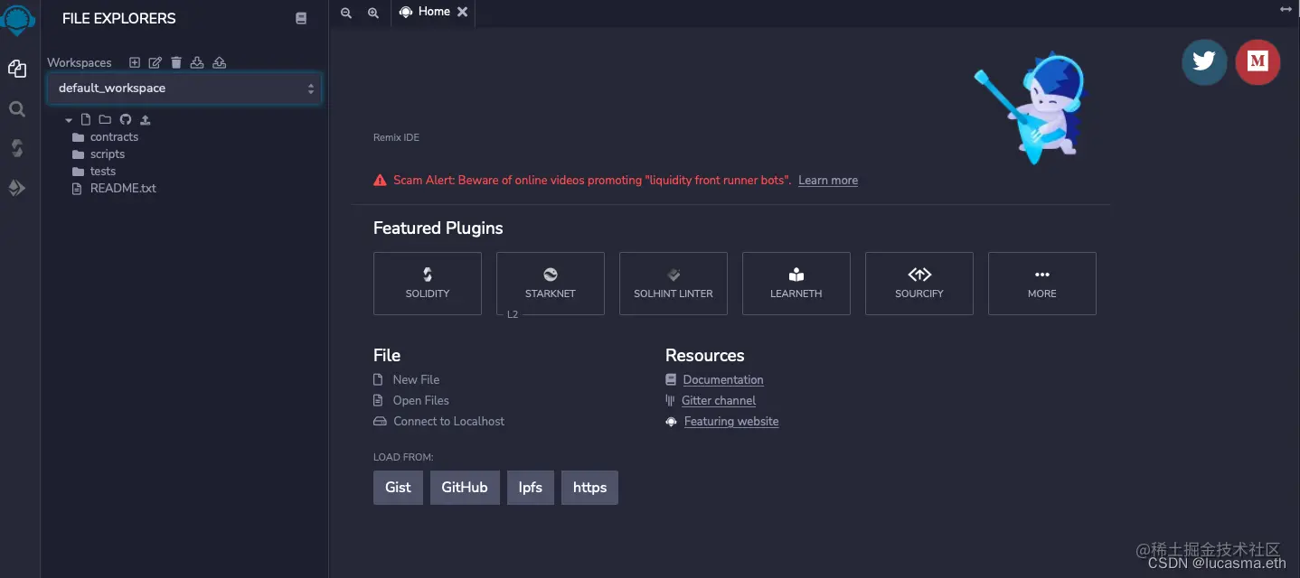Click the FILE EXPLORERS heading
Image resolution: width=1300 pixels, height=578 pixels.
[x=119, y=18]
